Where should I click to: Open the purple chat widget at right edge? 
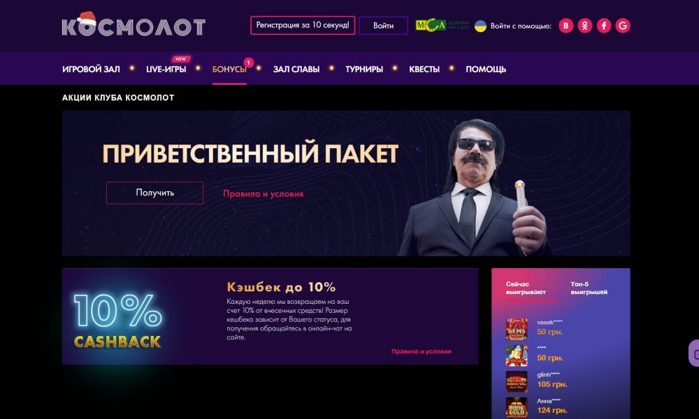(x=694, y=353)
